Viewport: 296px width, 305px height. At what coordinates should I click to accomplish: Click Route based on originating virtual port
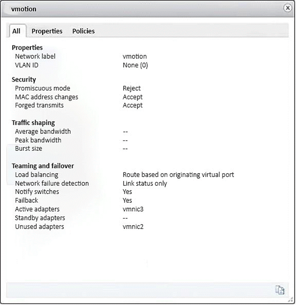[x=178, y=175]
